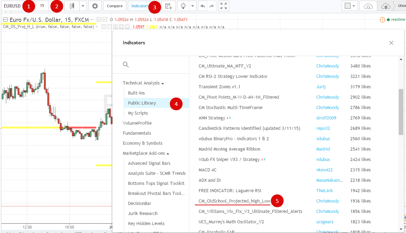Collapse the Euro Fx/U.S. Dollar legend box
Screen dimensions: 406x233
[x=5, y=20]
